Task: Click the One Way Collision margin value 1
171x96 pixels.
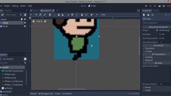Action: pos(165,42)
